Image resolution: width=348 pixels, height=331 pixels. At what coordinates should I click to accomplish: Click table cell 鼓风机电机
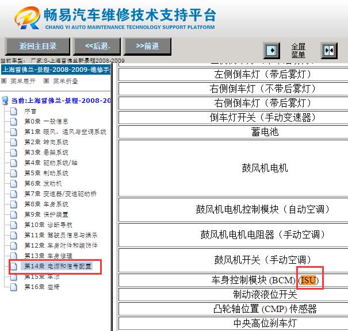tap(234, 168)
